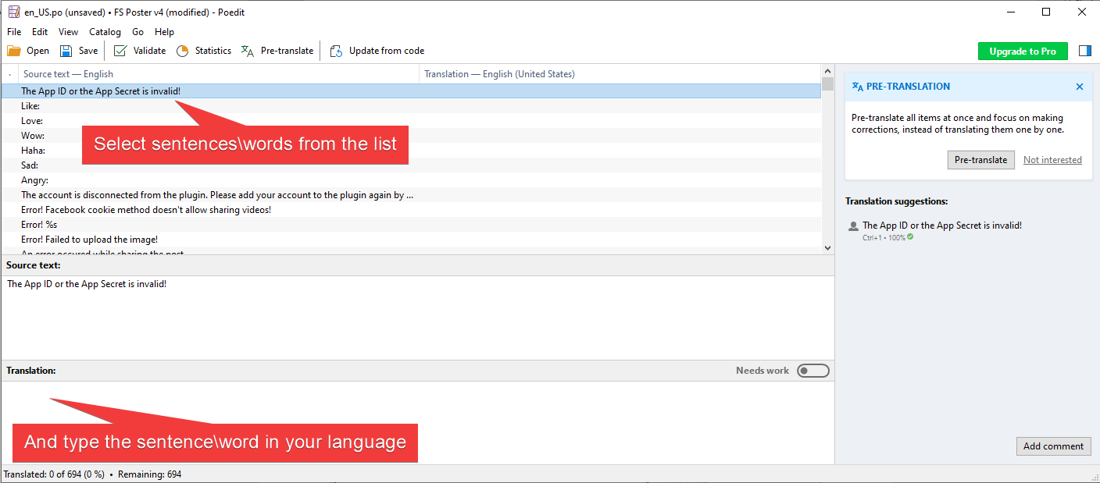Open the Go menu
The width and height of the screenshot is (1100, 483).
pos(137,32)
